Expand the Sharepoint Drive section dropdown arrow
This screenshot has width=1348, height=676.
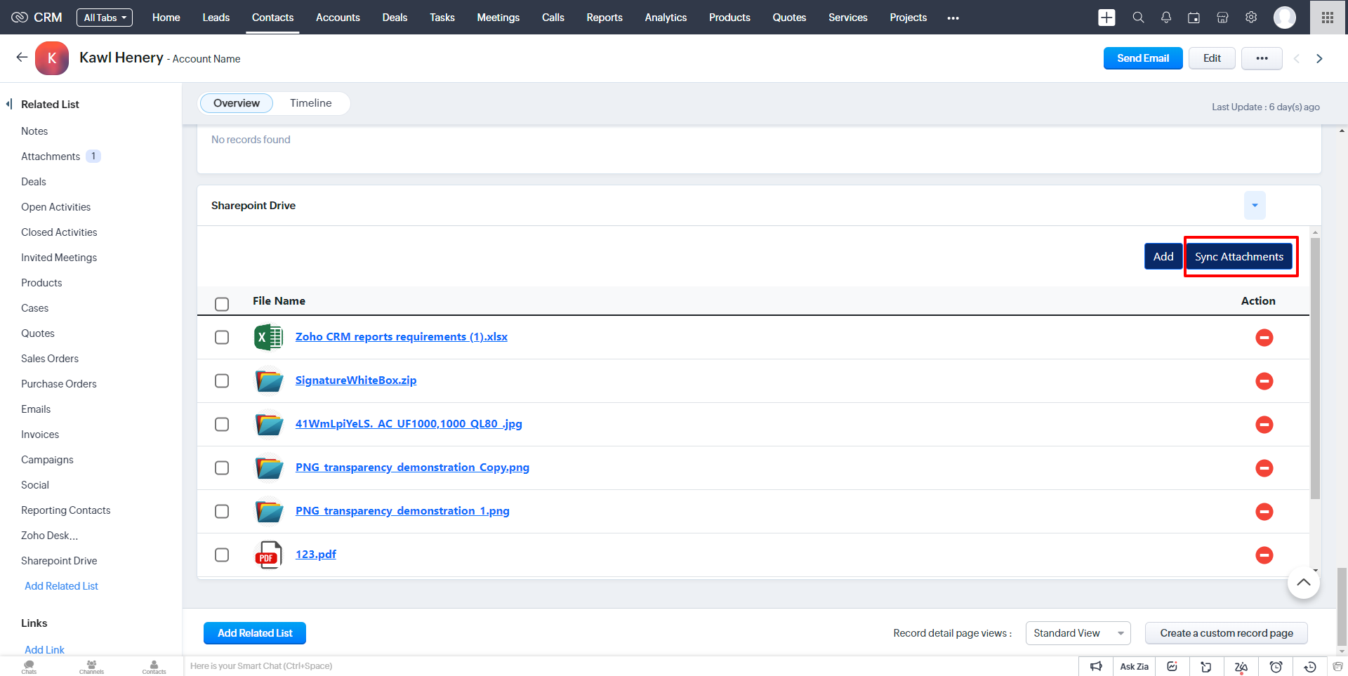click(x=1255, y=205)
